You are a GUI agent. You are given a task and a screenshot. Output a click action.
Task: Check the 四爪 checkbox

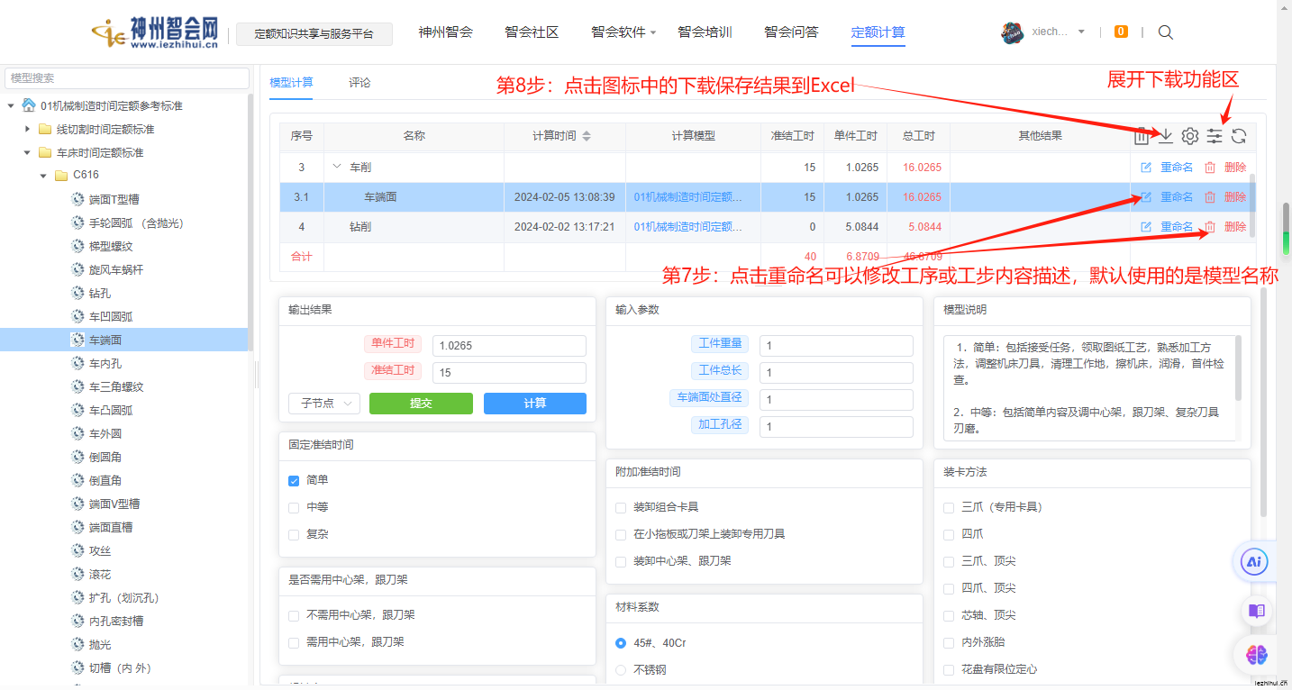click(949, 534)
